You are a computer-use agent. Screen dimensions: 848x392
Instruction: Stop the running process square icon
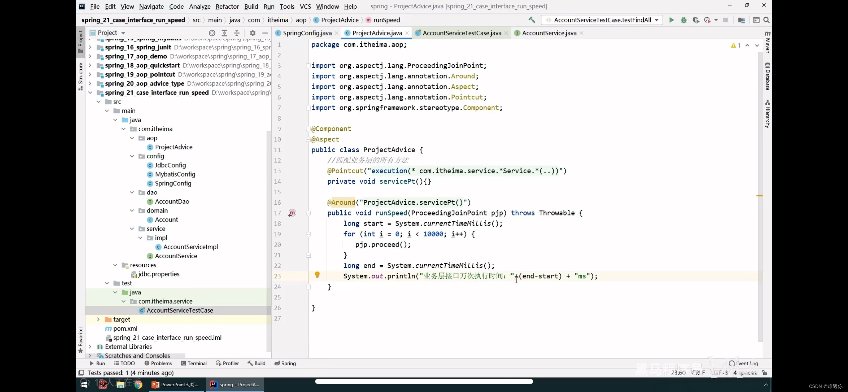click(x=725, y=20)
